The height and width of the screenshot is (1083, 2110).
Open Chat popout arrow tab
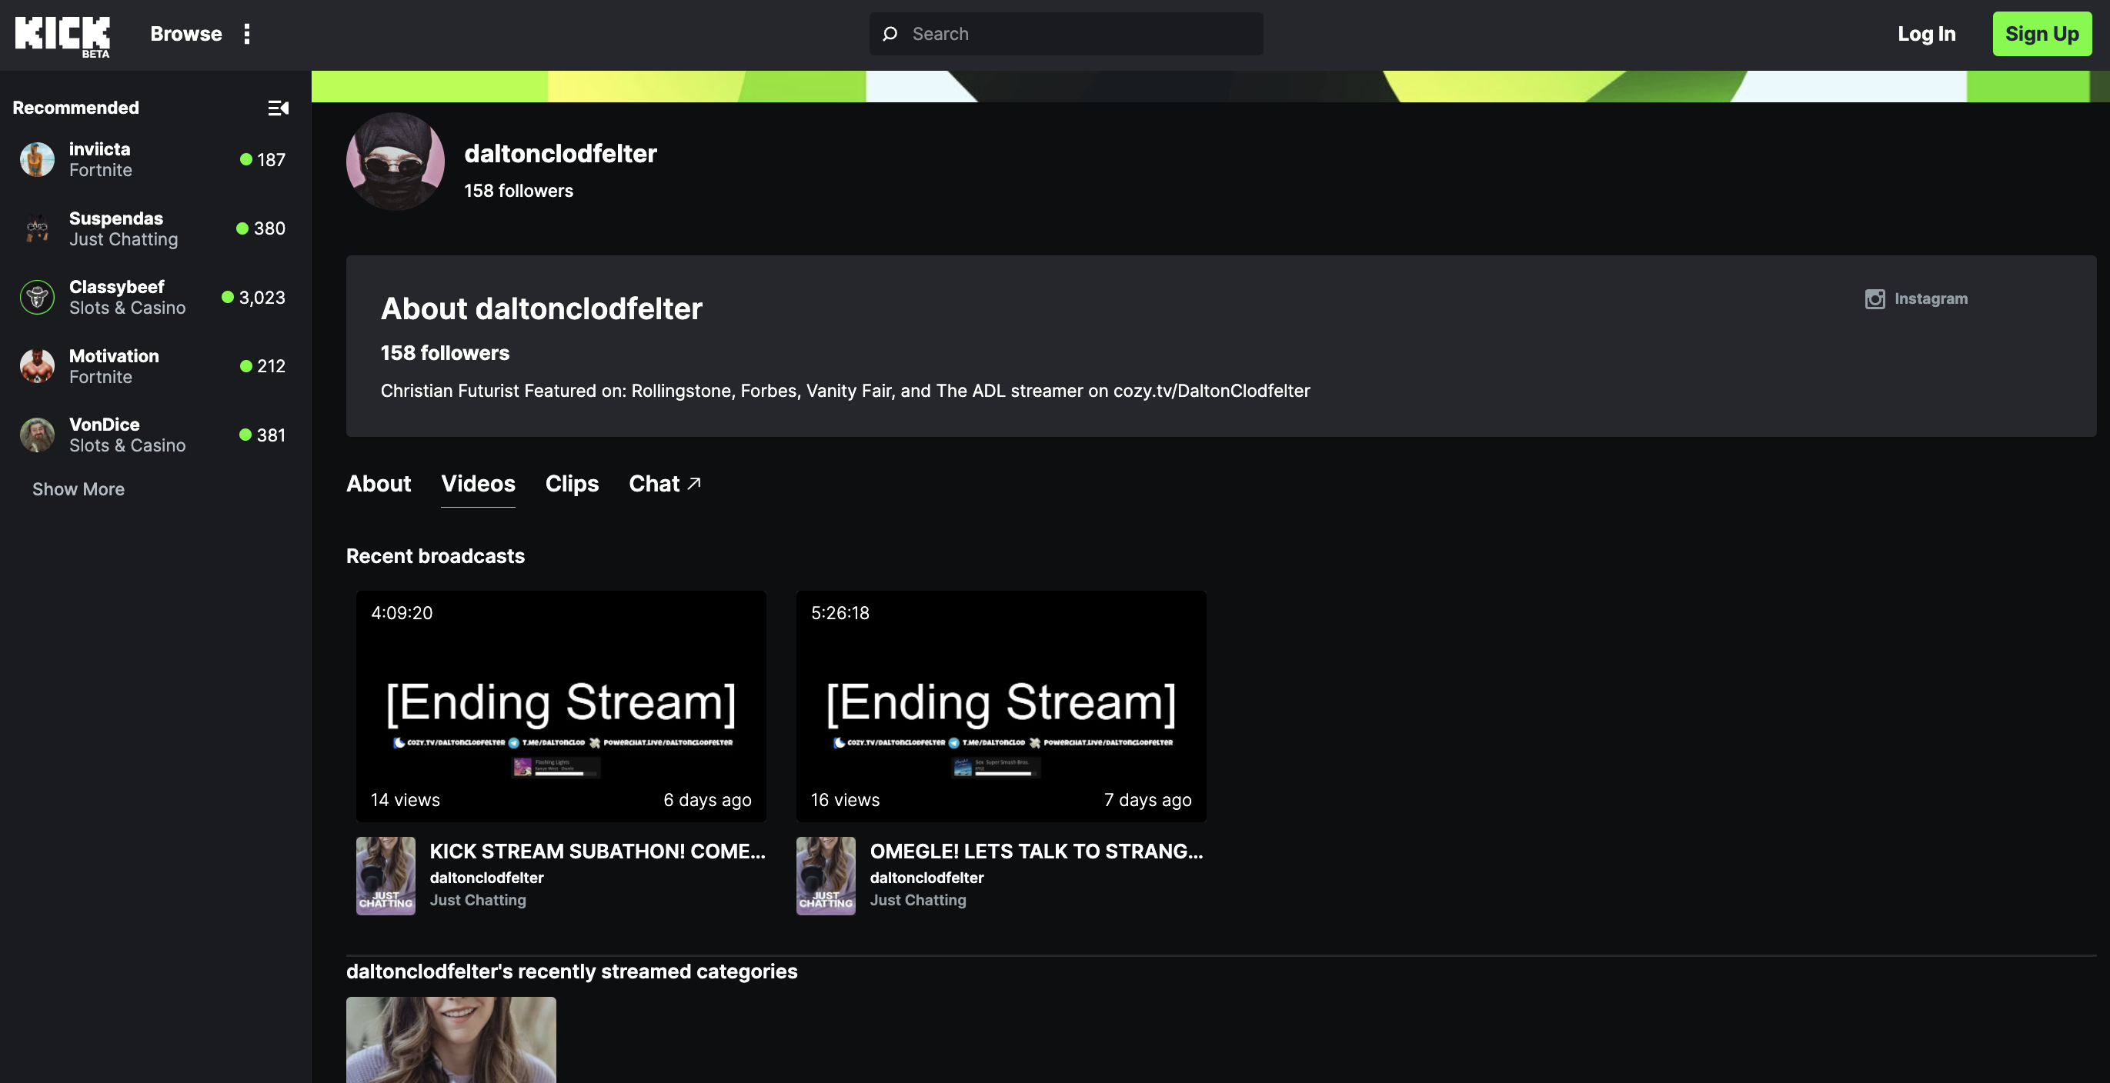click(x=664, y=484)
